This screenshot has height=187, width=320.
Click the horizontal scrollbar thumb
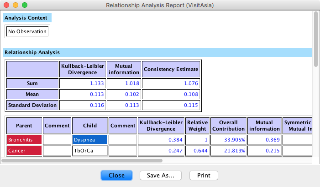point(82,160)
